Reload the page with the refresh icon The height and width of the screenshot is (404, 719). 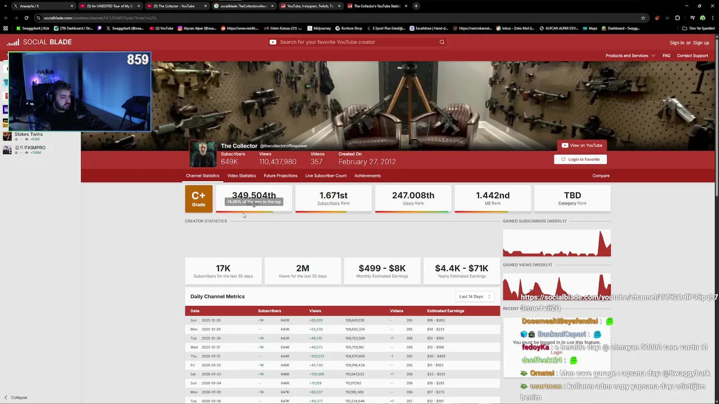pyautogui.click(x=26, y=18)
